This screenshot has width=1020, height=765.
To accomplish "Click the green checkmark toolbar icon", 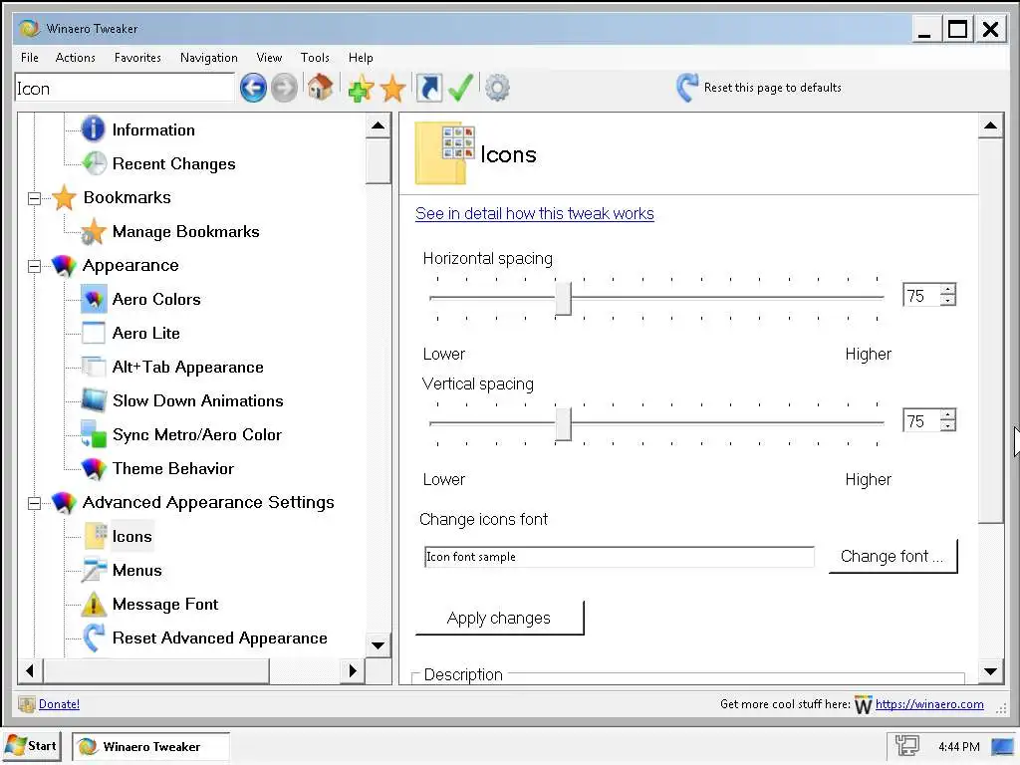I will tap(460, 88).
